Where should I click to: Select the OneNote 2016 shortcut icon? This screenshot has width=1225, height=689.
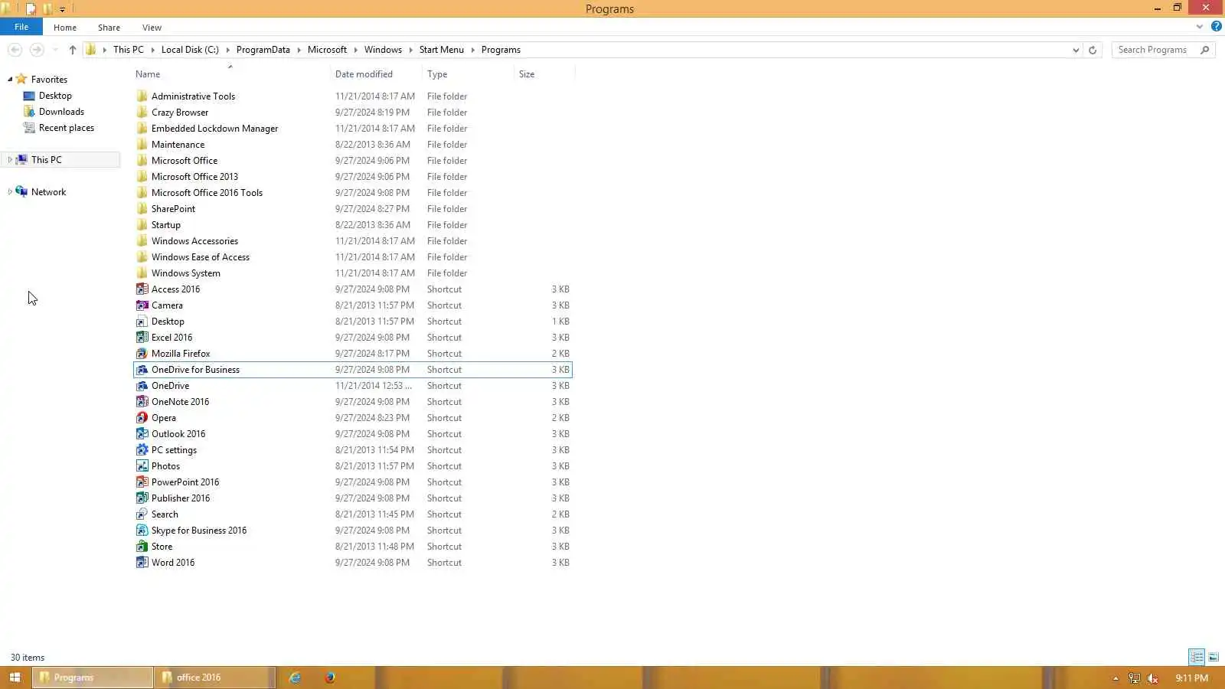click(x=142, y=402)
